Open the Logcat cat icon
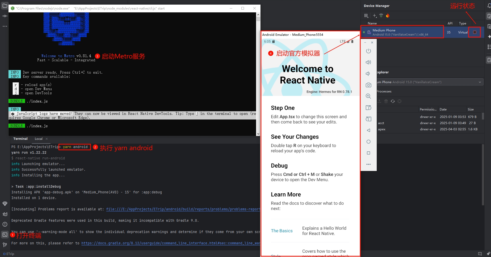 pyautogui.click(x=5, y=214)
